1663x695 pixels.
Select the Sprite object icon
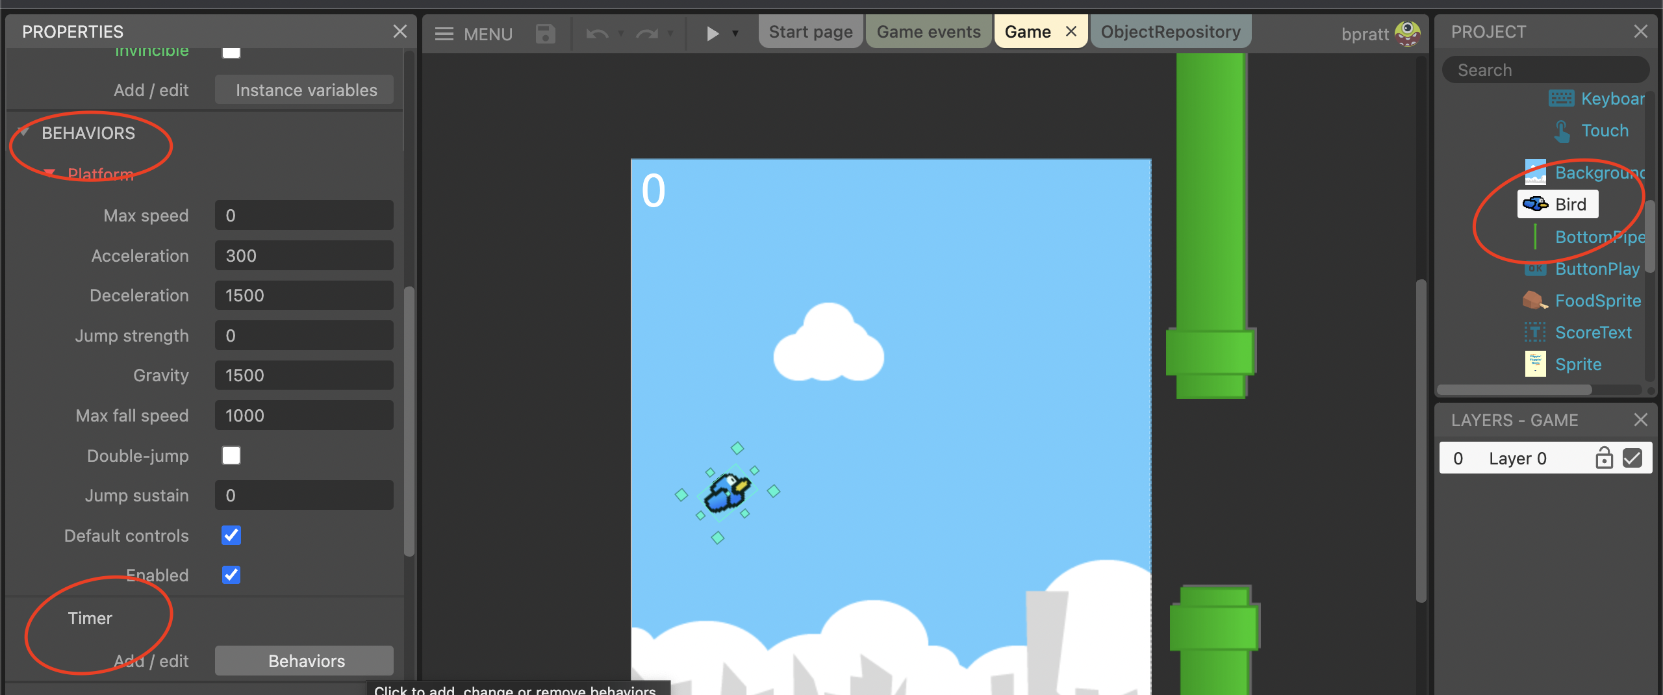click(1535, 364)
